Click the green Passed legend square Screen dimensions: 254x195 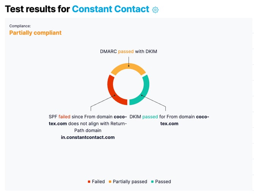(x=152, y=182)
